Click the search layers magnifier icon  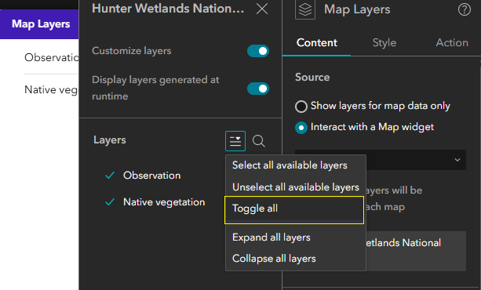[259, 141]
